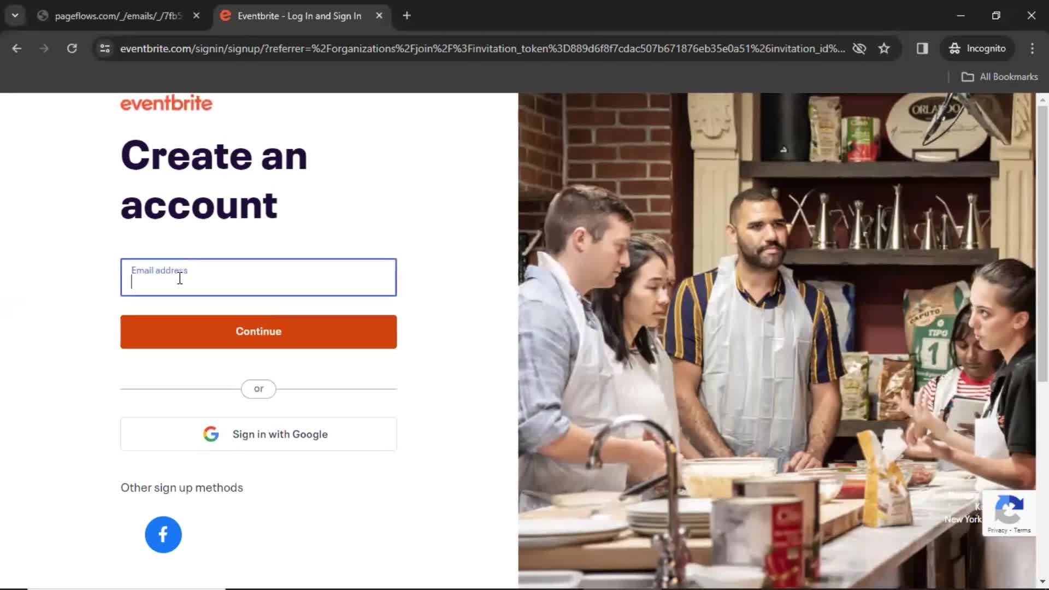Click the Email address input field
Screen dimensions: 1049x590
258,276
